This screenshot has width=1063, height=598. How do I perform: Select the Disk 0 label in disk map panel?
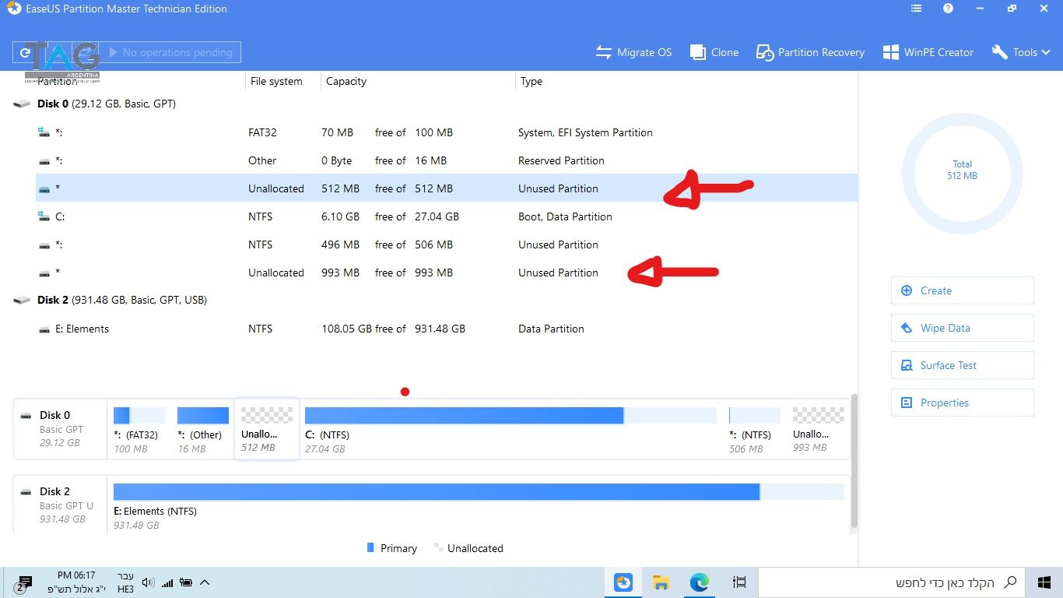[60, 429]
